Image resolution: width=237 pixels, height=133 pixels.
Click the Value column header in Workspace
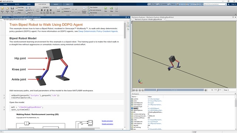point(155,97)
